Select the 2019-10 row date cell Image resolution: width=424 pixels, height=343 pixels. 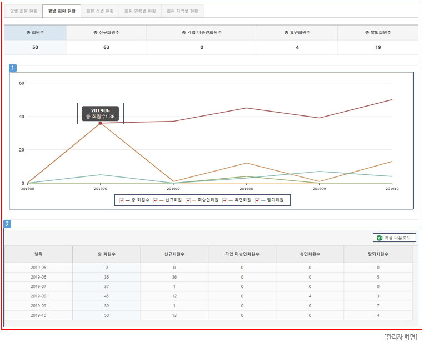coord(38,315)
